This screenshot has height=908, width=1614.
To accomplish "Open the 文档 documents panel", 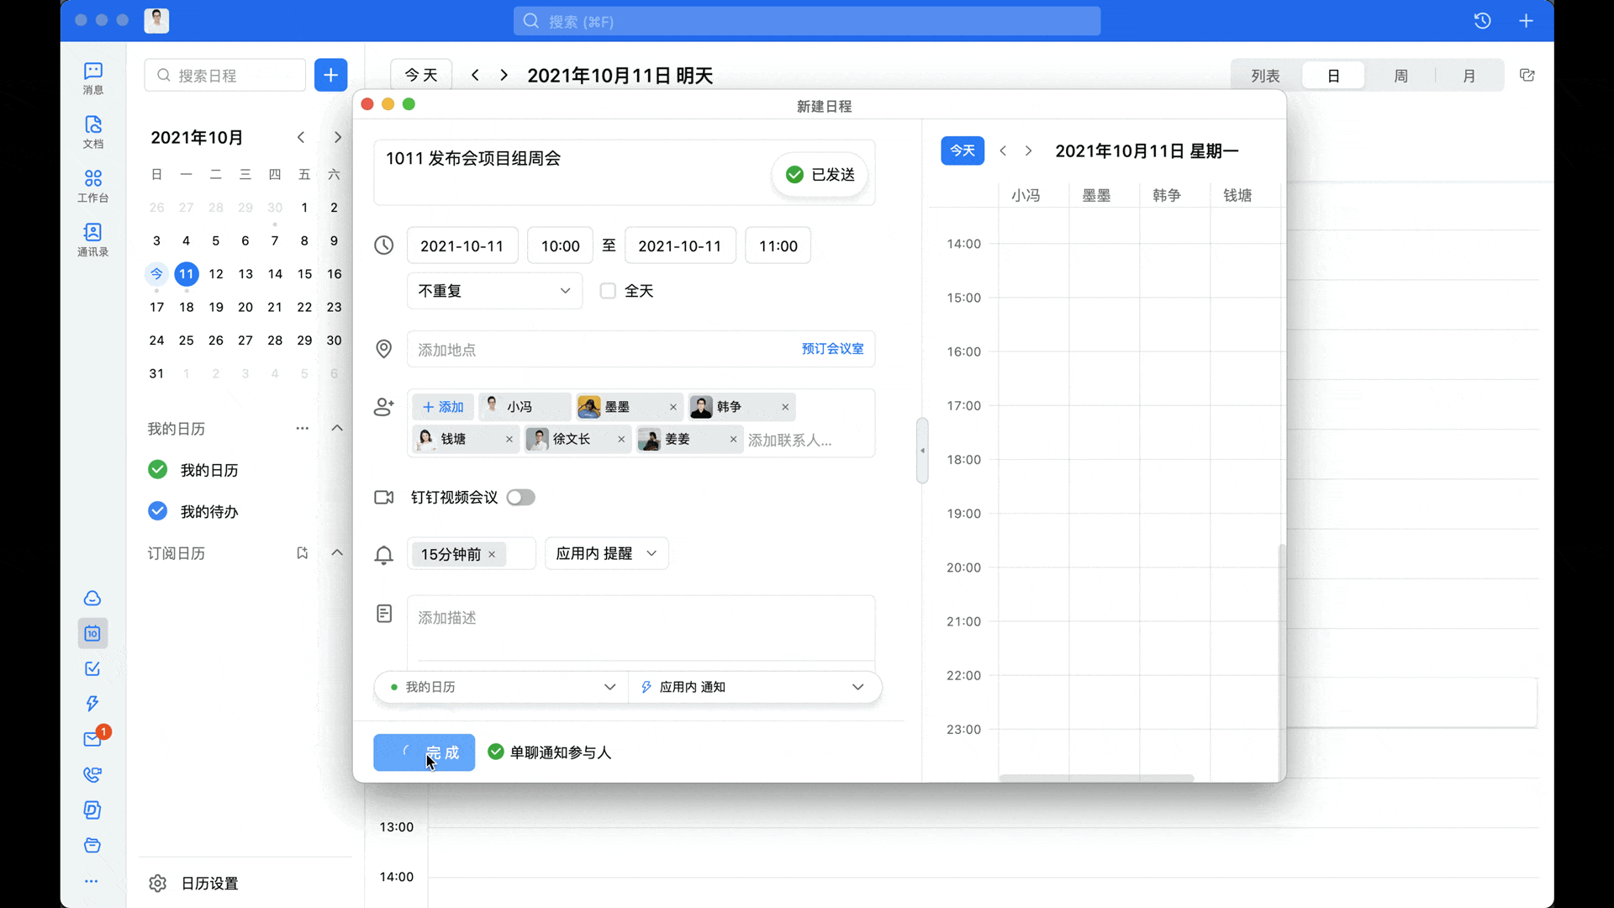I will [92, 132].
